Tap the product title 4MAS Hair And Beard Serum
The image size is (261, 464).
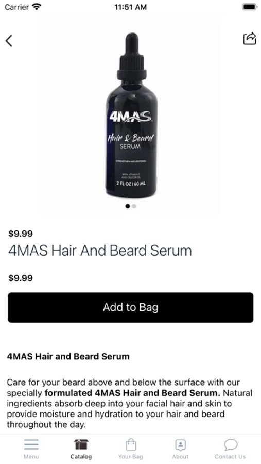100,251
